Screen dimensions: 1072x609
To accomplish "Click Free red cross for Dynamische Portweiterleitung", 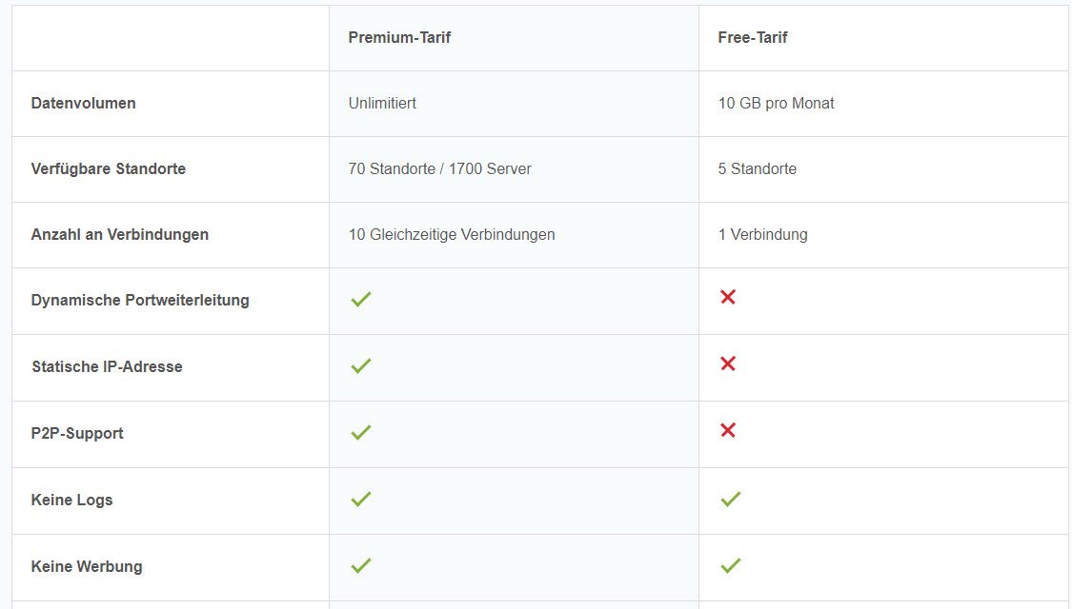I will pyautogui.click(x=728, y=297).
